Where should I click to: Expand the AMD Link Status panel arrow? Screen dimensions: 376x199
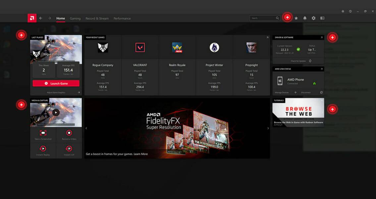pos(322,69)
